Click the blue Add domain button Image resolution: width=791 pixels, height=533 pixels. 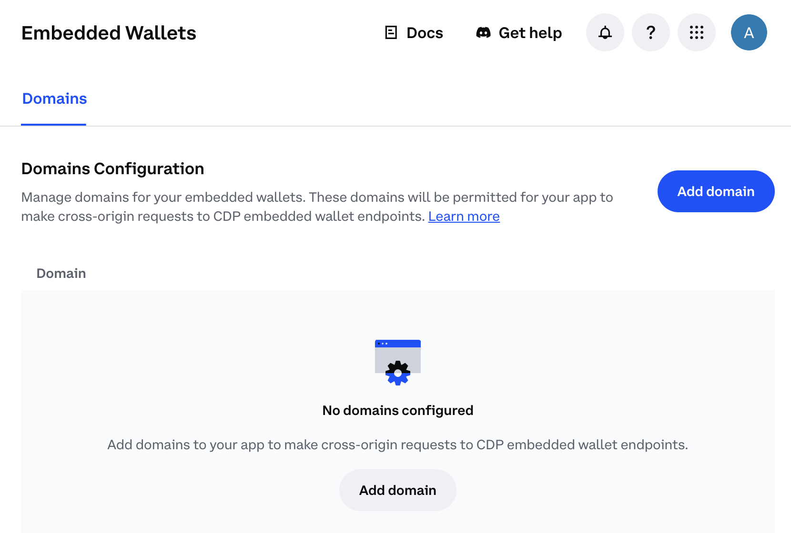(x=715, y=191)
